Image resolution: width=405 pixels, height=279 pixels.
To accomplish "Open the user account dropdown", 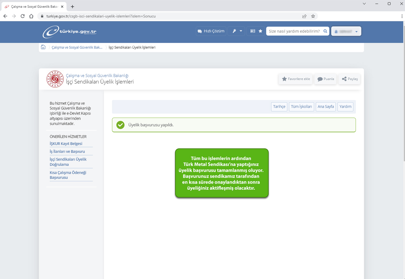I will pos(346,31).
